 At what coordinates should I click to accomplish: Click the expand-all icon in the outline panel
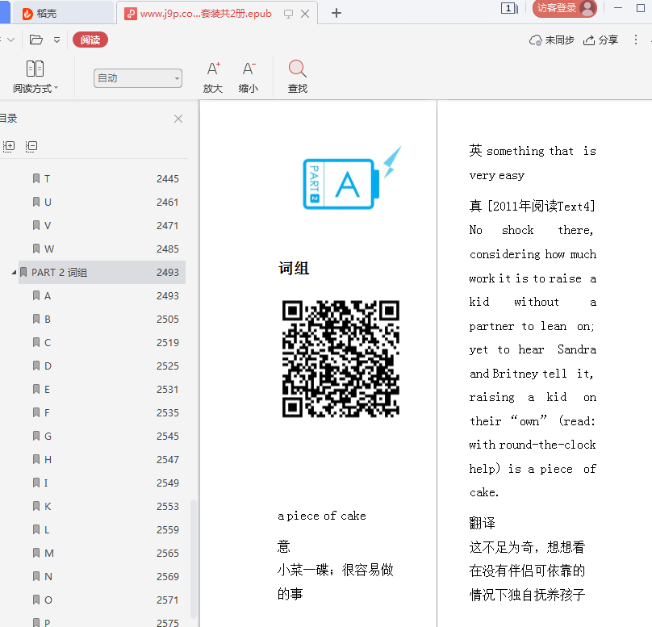(9, 146)
